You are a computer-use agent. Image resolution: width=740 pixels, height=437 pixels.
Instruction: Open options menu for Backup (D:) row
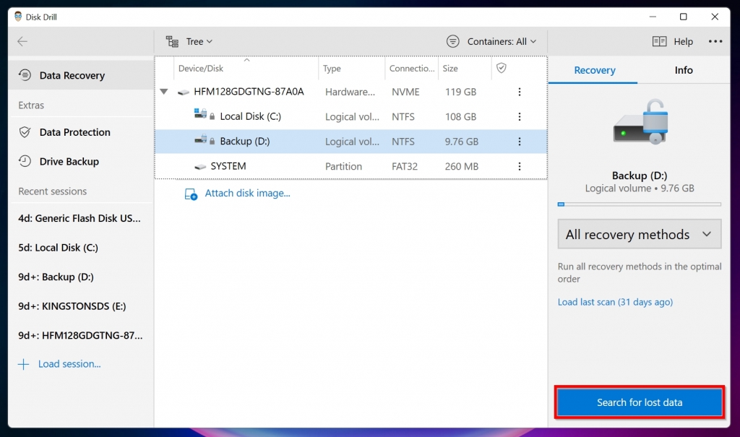click(520, 142)
